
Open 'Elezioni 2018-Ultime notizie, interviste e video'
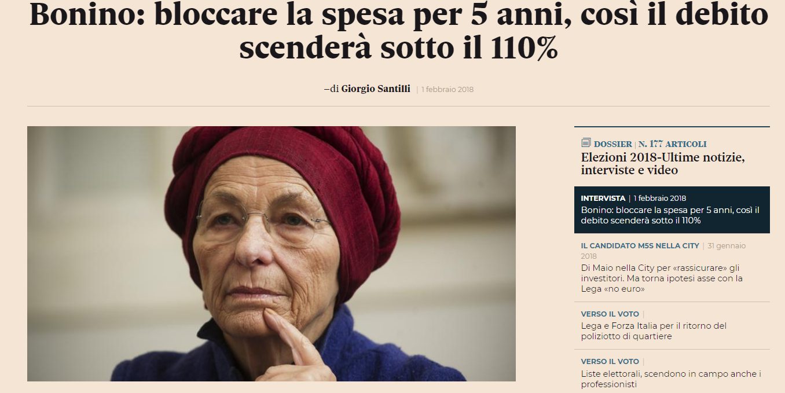click(x=663, y=164)
